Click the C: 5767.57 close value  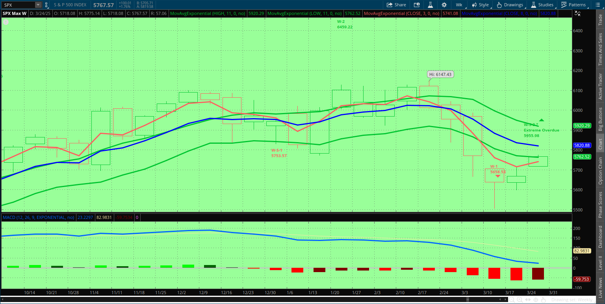coord(137,13)
